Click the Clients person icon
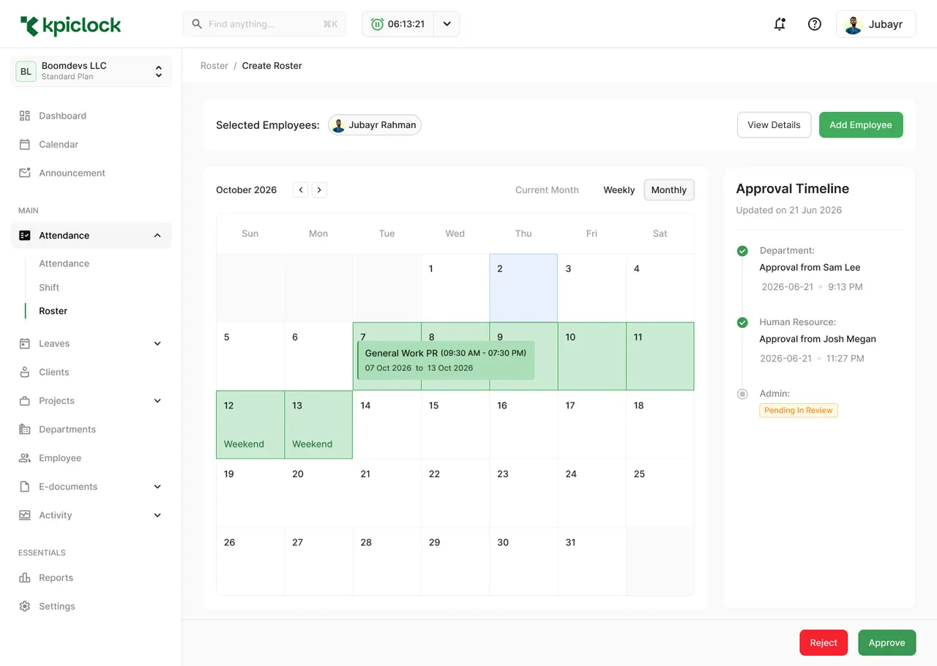937x666 pixels. (x=25, y=372)
